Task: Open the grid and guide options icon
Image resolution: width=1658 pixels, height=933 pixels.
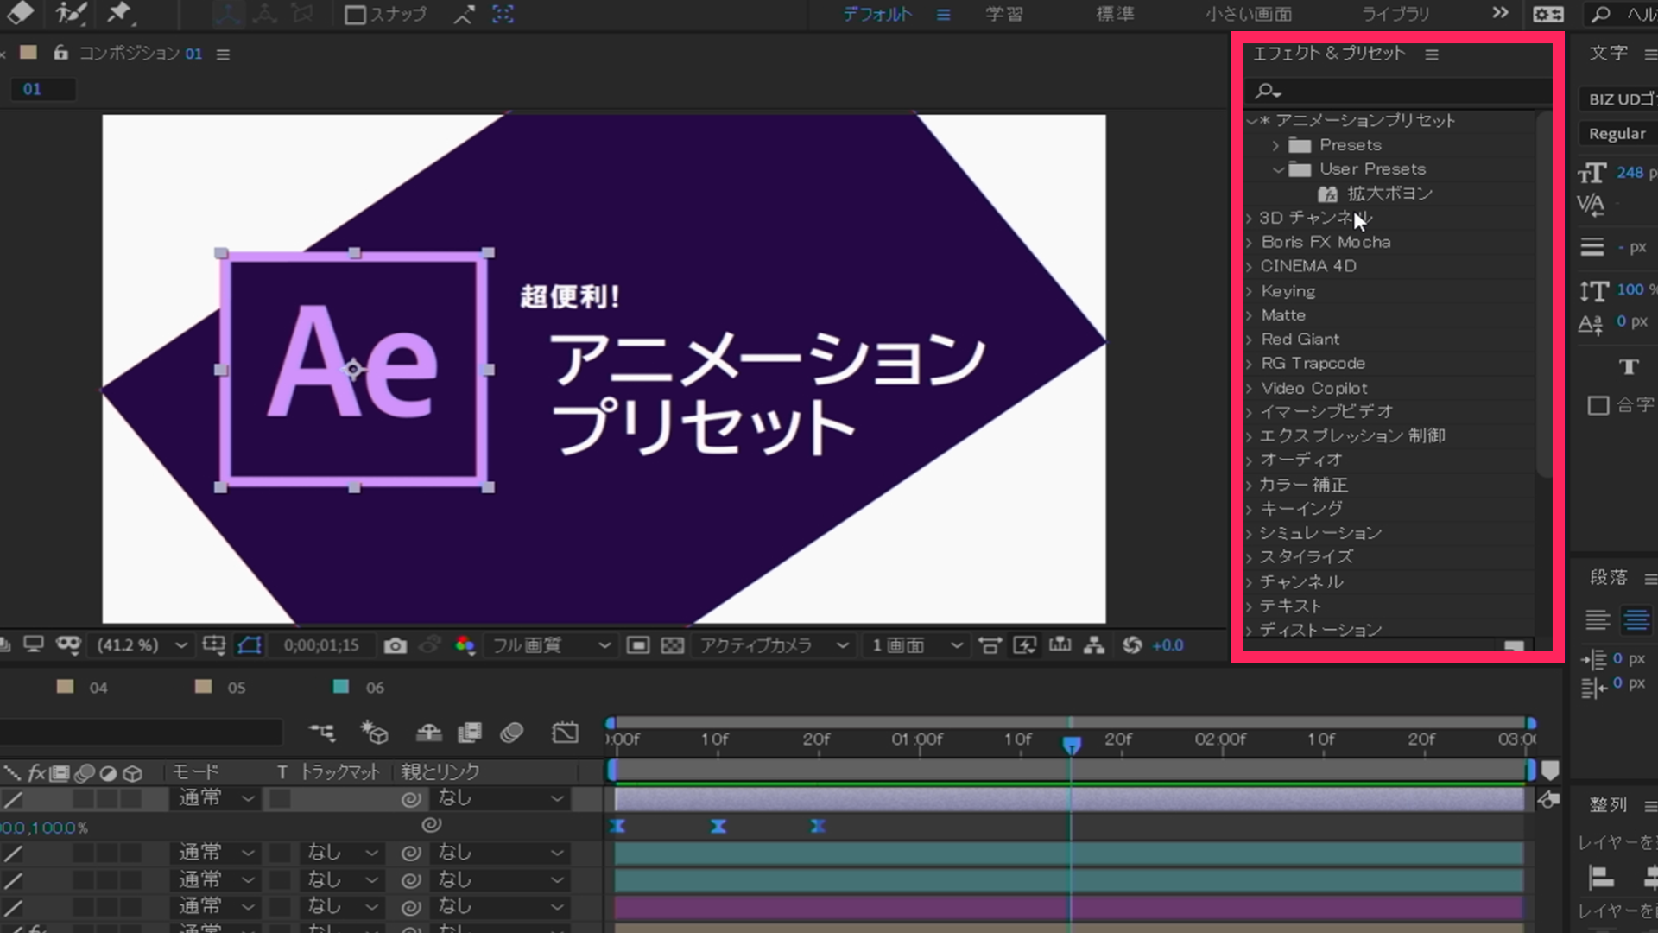Action: (213, 645)
